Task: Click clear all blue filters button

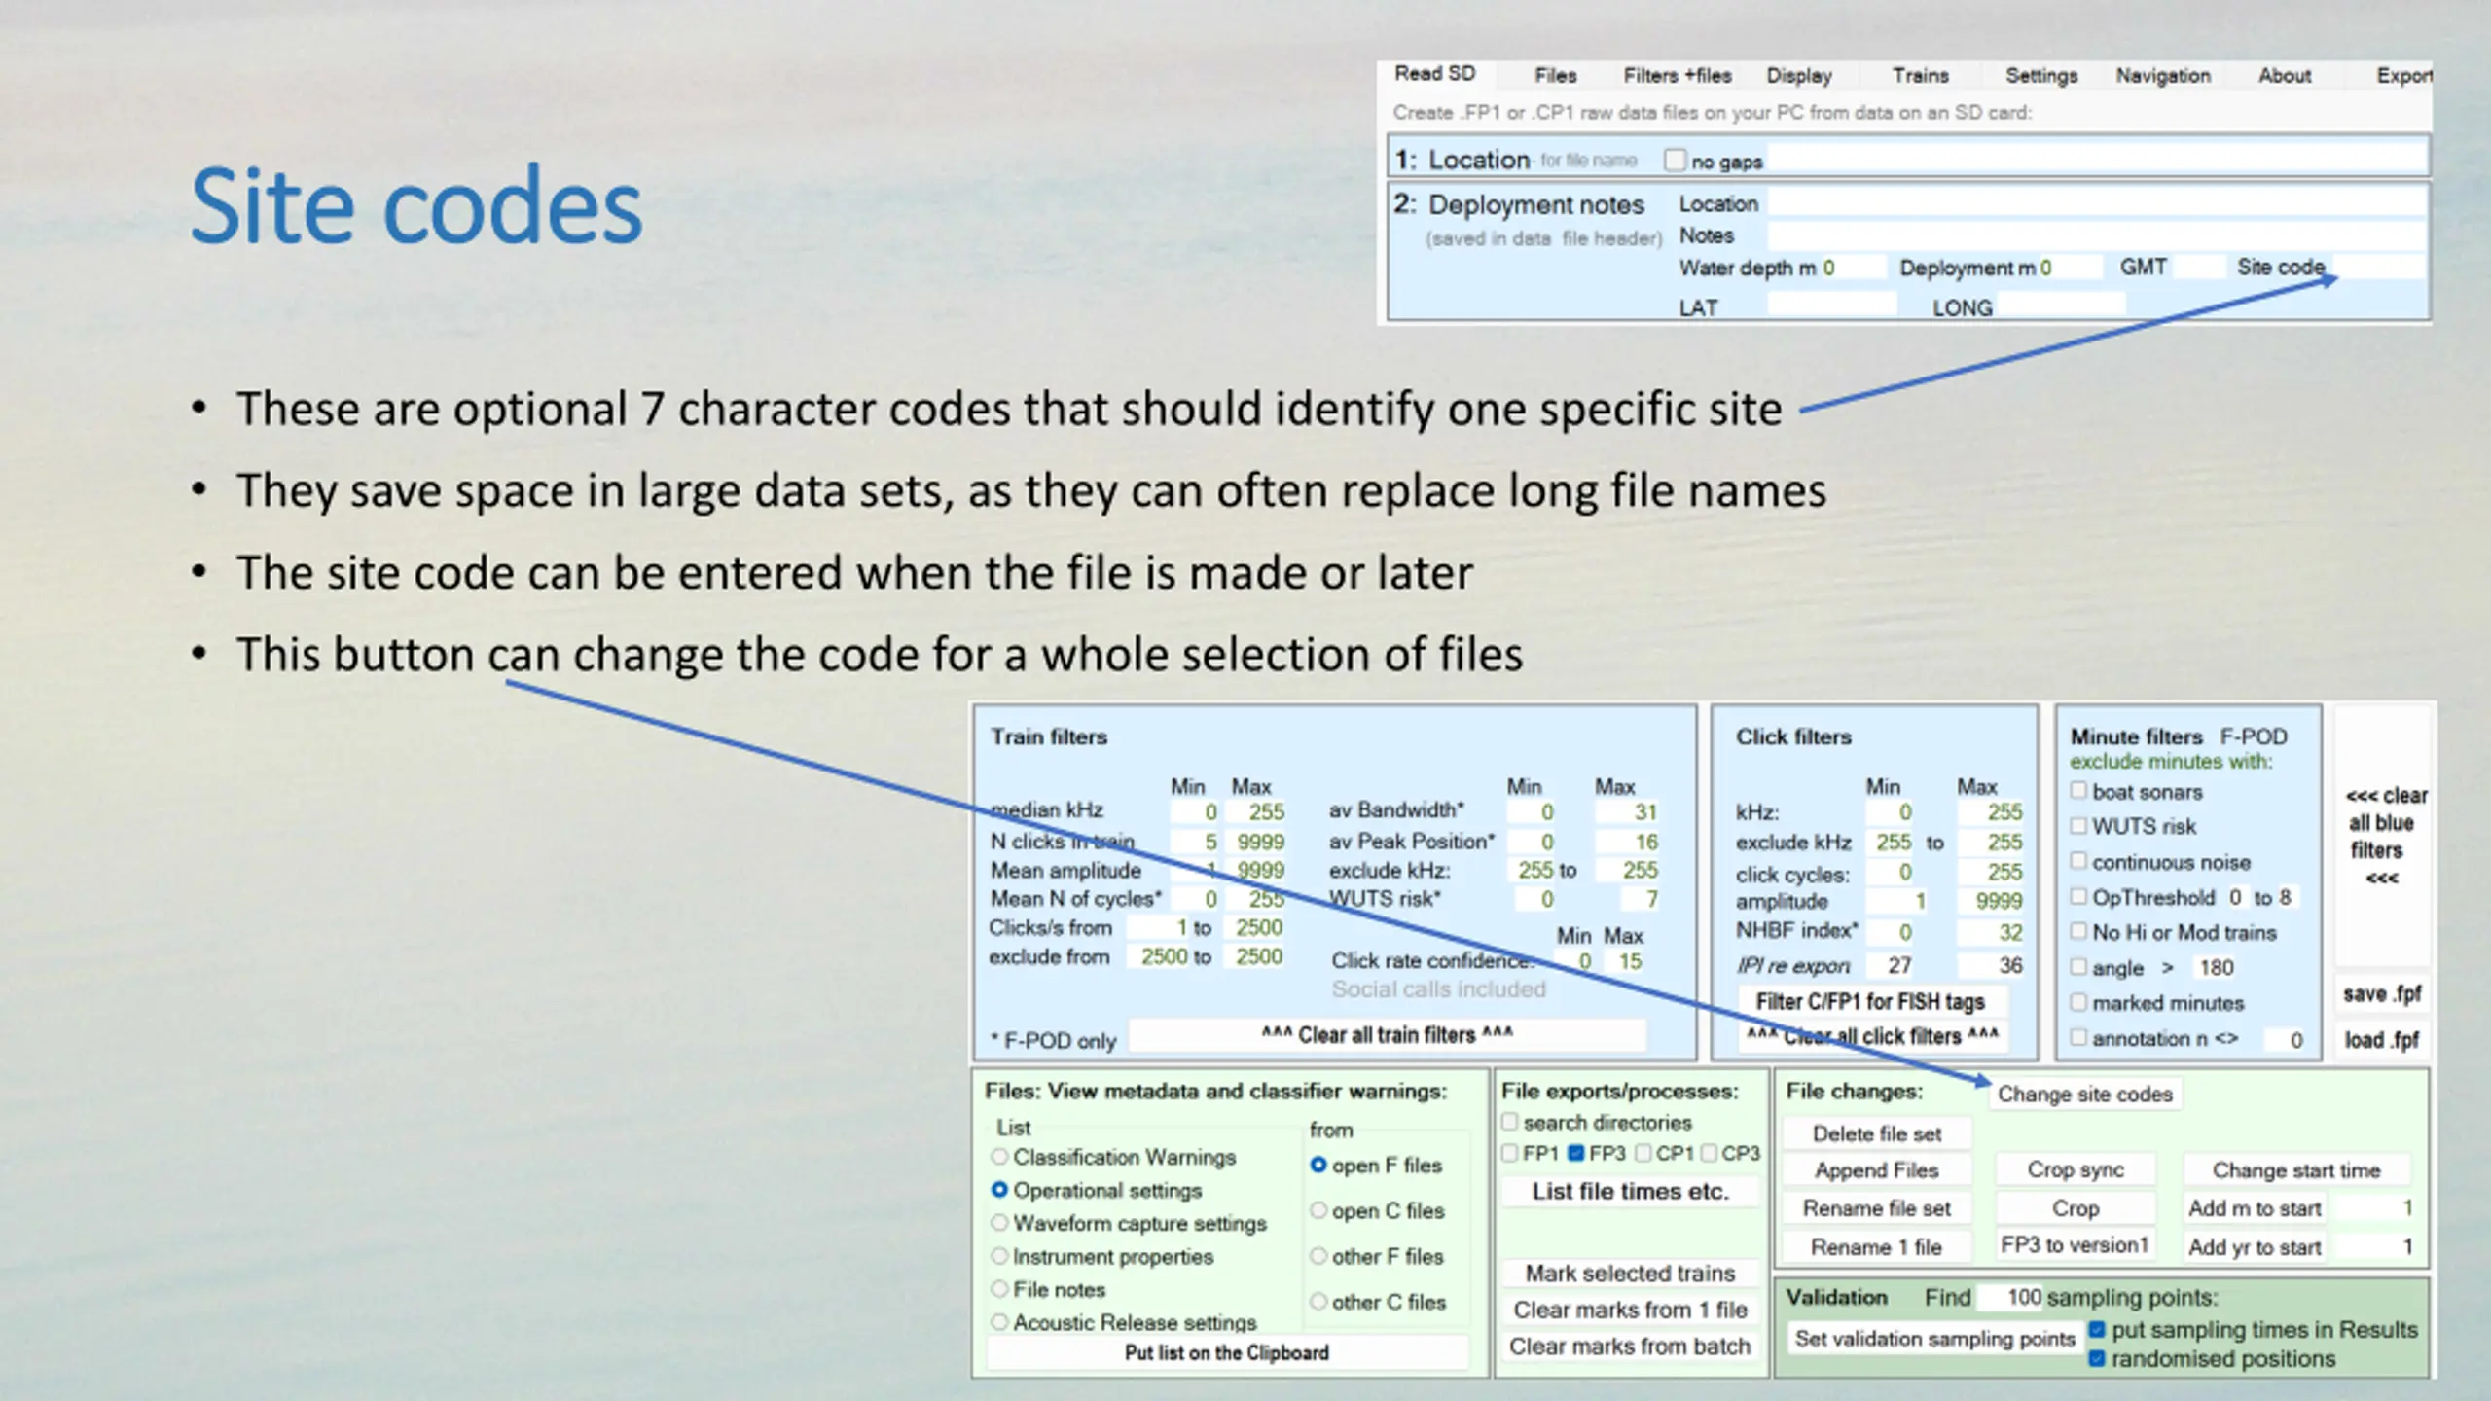Action: pyautogui.click(x=2383, y=836)
